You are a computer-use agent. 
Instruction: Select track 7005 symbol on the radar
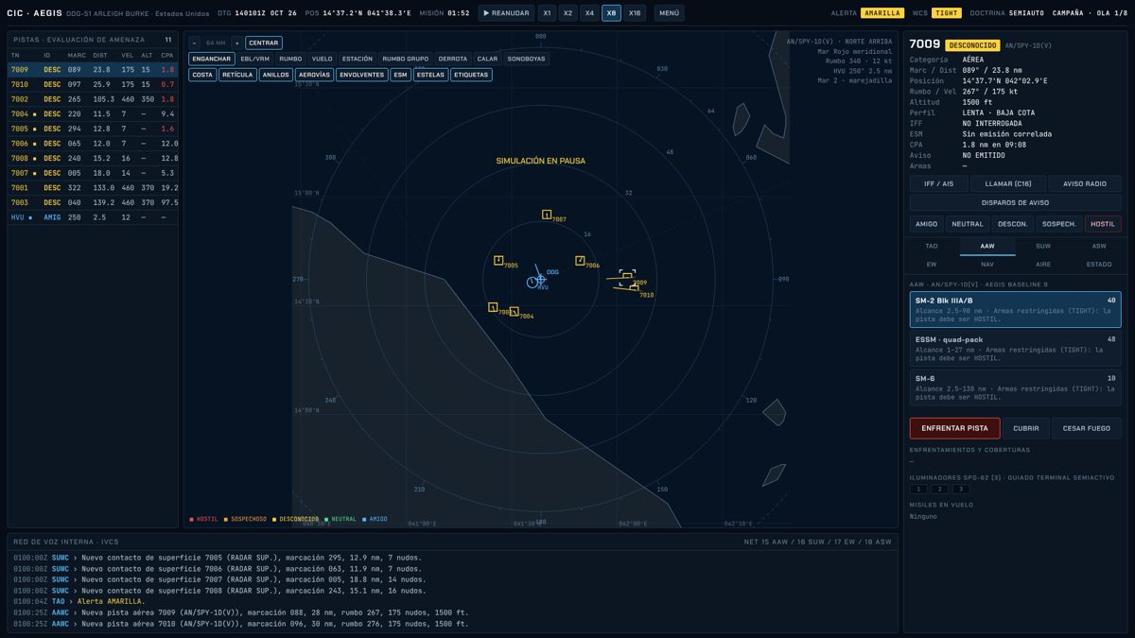[498, 260]
